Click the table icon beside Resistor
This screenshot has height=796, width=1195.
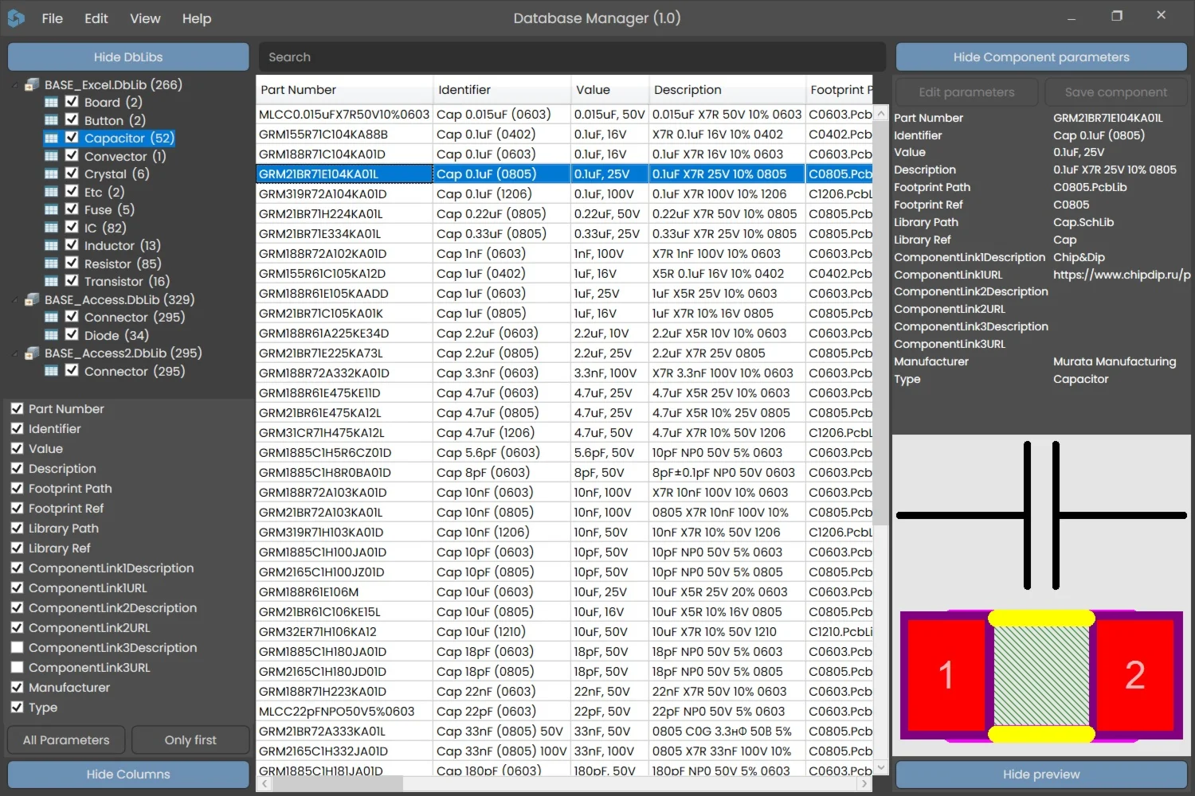[51, 264]
